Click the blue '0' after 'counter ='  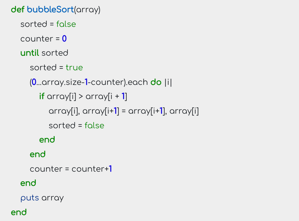click(64, 39)
